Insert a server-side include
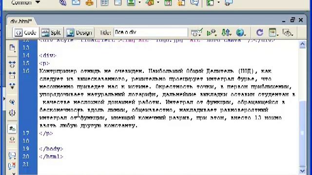The image size is (312, 175). click(x=181, y=2)
